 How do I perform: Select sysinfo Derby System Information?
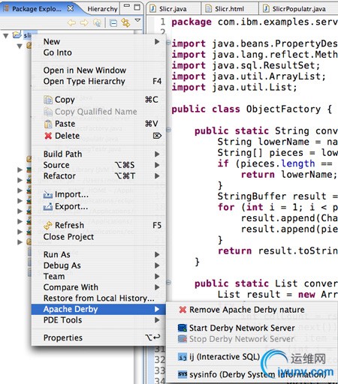coord(252,374)
